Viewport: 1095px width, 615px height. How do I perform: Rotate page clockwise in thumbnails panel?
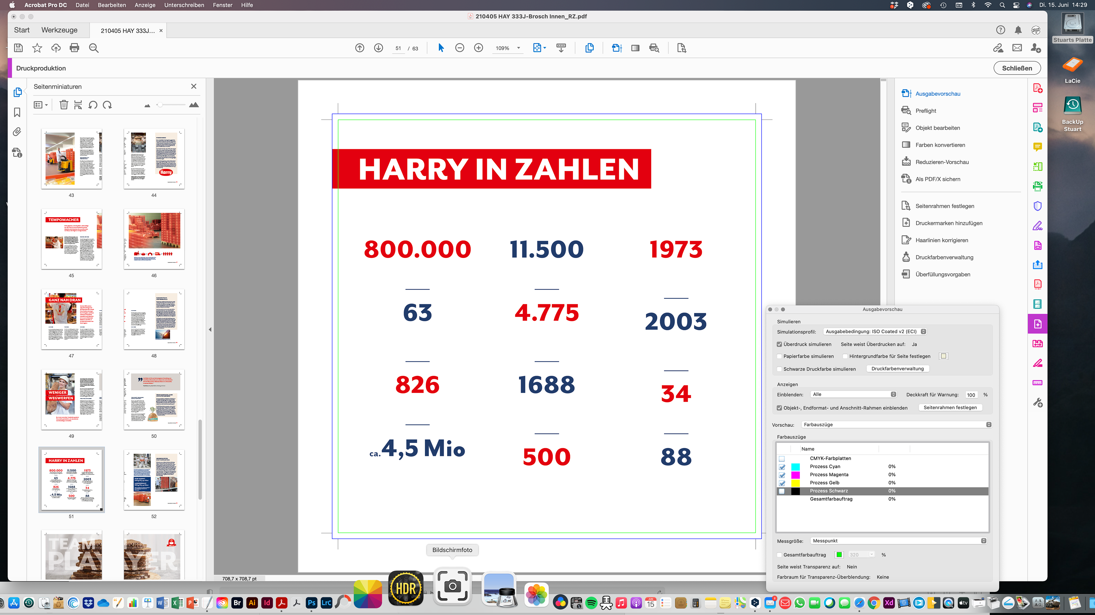[108, 105]
